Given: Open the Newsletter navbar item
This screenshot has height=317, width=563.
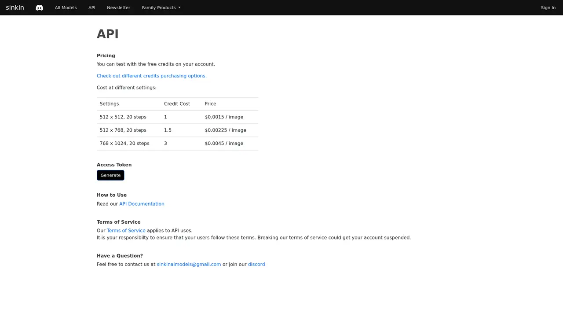Looking at the screenshot, I should [x=118, y=7].
